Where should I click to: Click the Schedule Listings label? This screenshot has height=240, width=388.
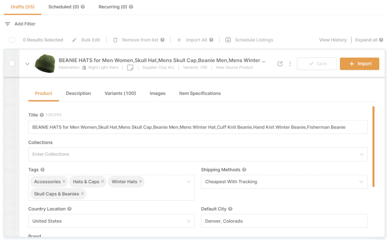pos(254,40)
